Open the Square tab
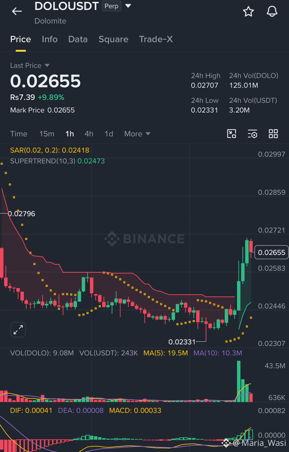Image resolution: width=289 pixels, height=452 pixels. (x=113, y=39)
